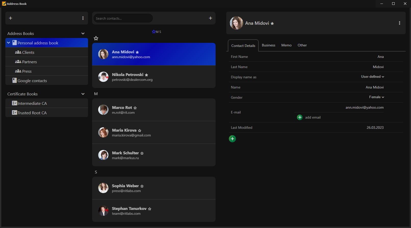Open the Gender dropdown showing Female
The height and width of the screenshot is (228, 411).
(x=377, y=97)
